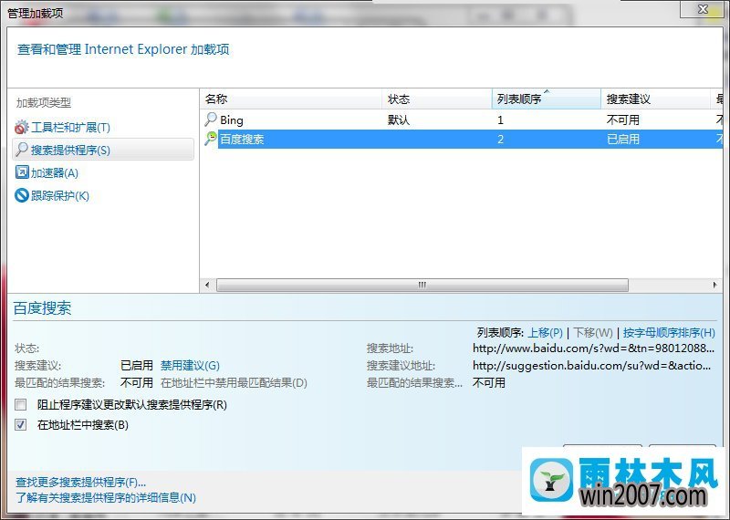Sort by 名称 column header

(291, 99)
